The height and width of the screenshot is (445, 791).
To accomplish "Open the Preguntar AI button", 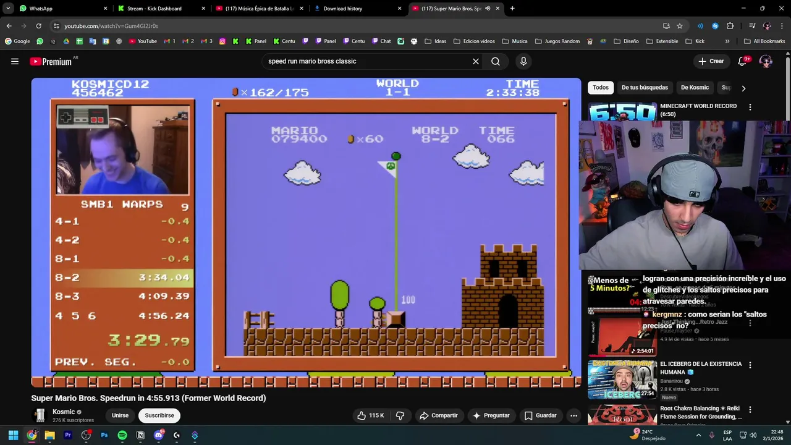I will [x=492, y=415].
